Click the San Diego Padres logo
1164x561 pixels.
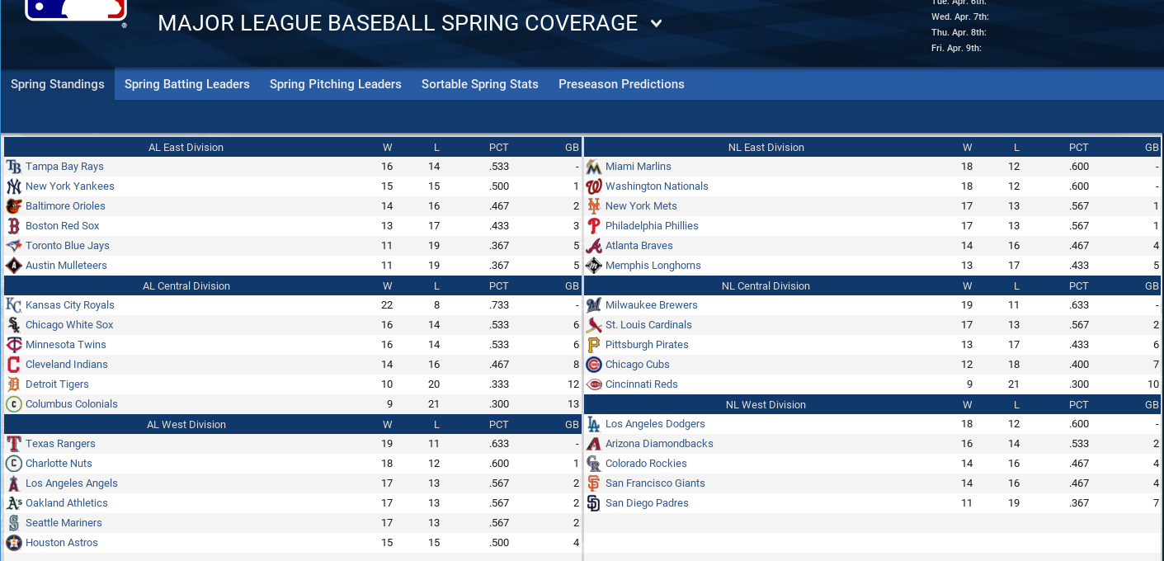(593, 503)
